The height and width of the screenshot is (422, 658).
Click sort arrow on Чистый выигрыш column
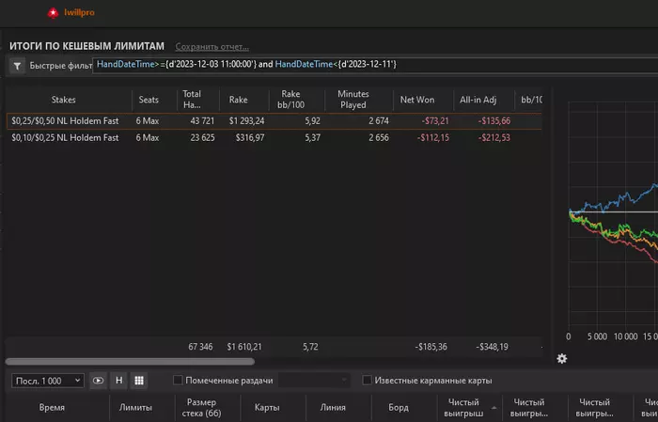point(493,408)
